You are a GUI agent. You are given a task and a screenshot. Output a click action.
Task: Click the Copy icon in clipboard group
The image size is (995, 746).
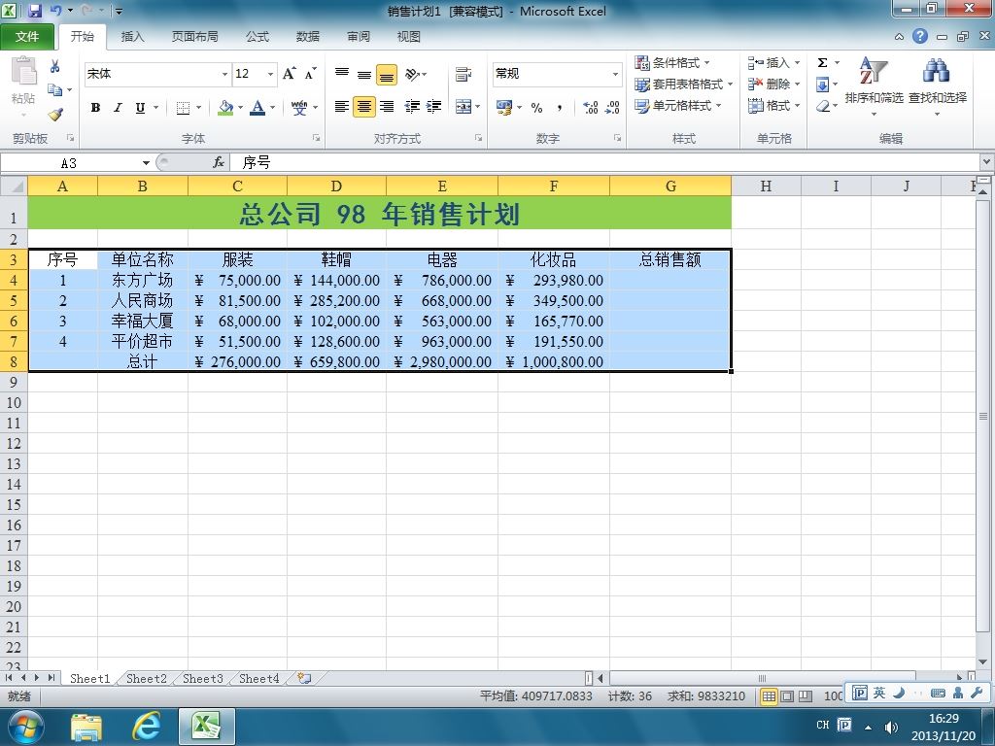[55, 90]
